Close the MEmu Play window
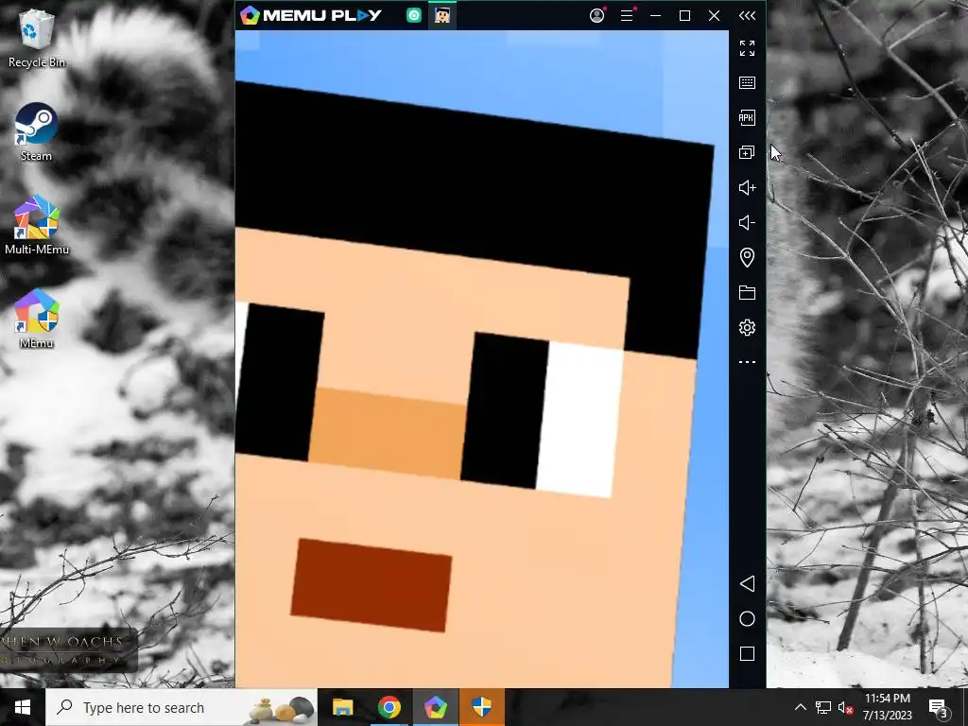 tap(715, 15)
